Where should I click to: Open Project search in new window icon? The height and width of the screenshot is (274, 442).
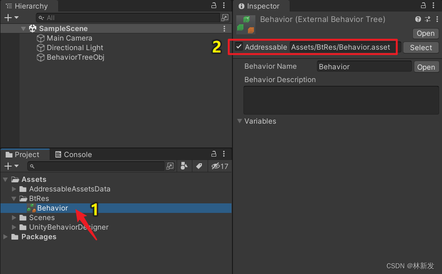(x=170, y=166)
